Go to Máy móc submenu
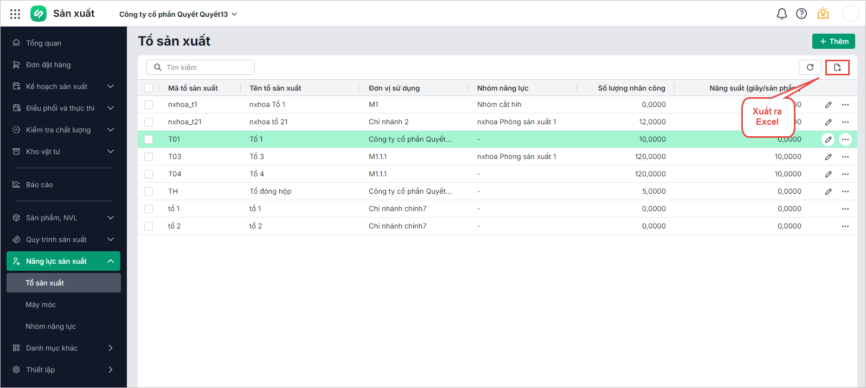866x388 pixels. click(41, 304)
